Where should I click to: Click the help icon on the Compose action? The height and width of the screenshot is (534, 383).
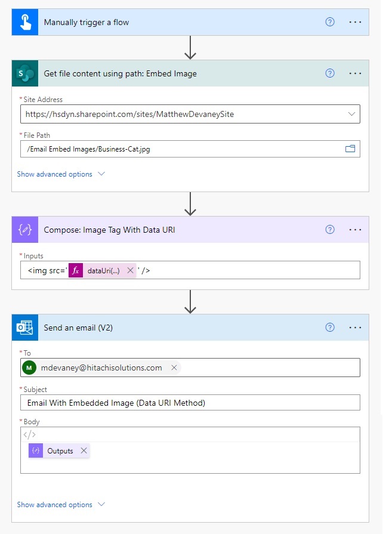click(x=329, y=229)
